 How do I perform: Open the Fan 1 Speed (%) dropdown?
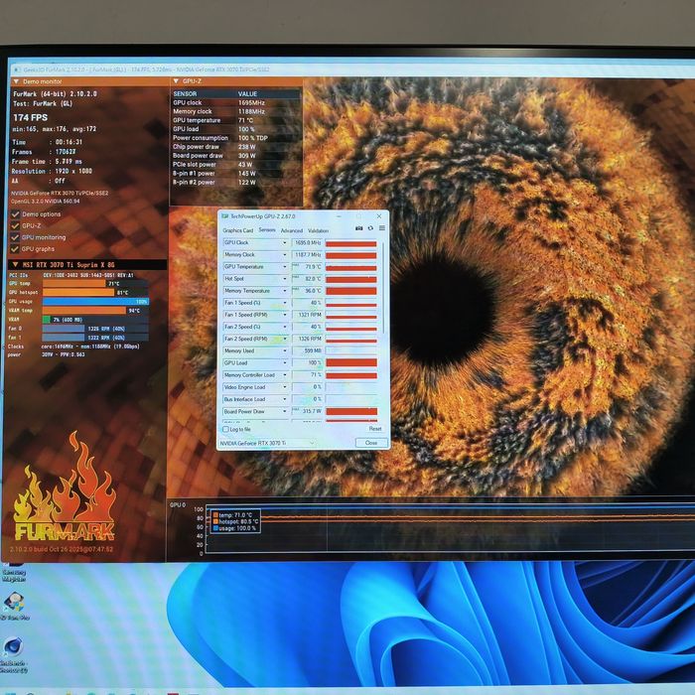point(285,303)
